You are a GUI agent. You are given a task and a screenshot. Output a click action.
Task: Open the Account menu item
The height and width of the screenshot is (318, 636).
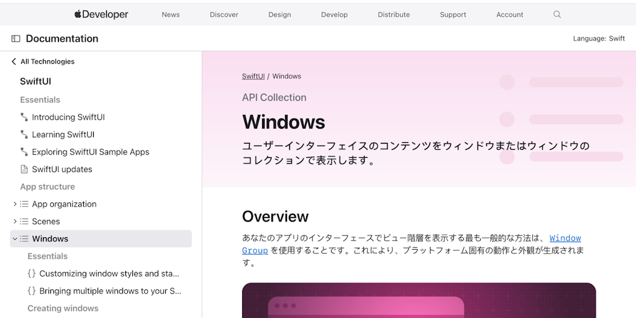pyautogui.click(x=509, y=14)
